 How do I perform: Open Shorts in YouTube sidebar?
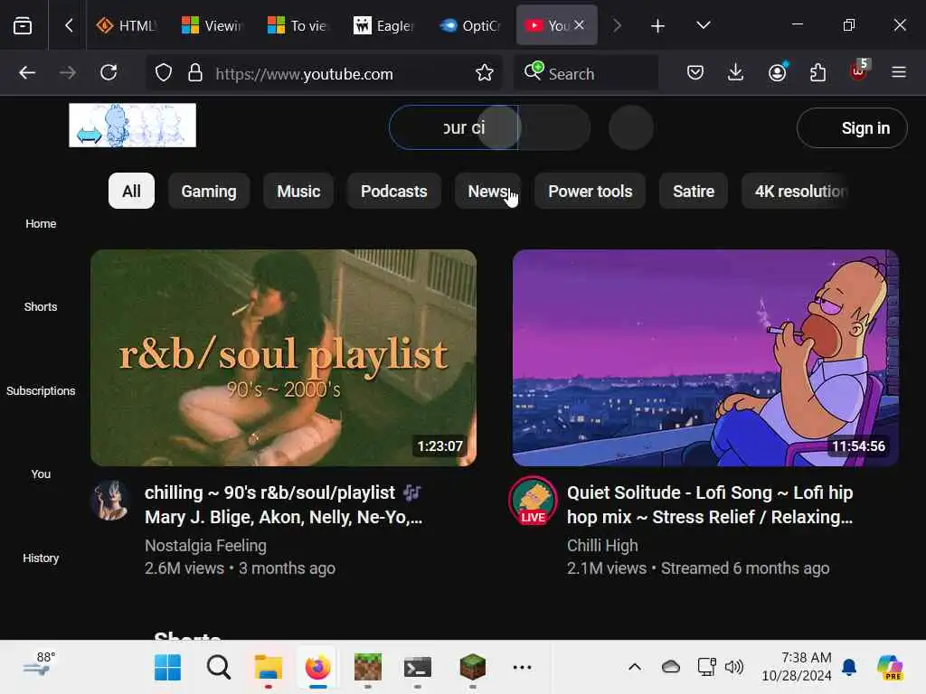(41, 307)
